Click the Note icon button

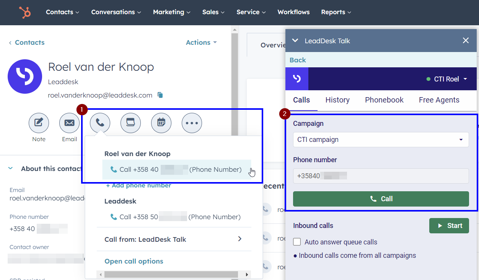click(x=39, y=123)
